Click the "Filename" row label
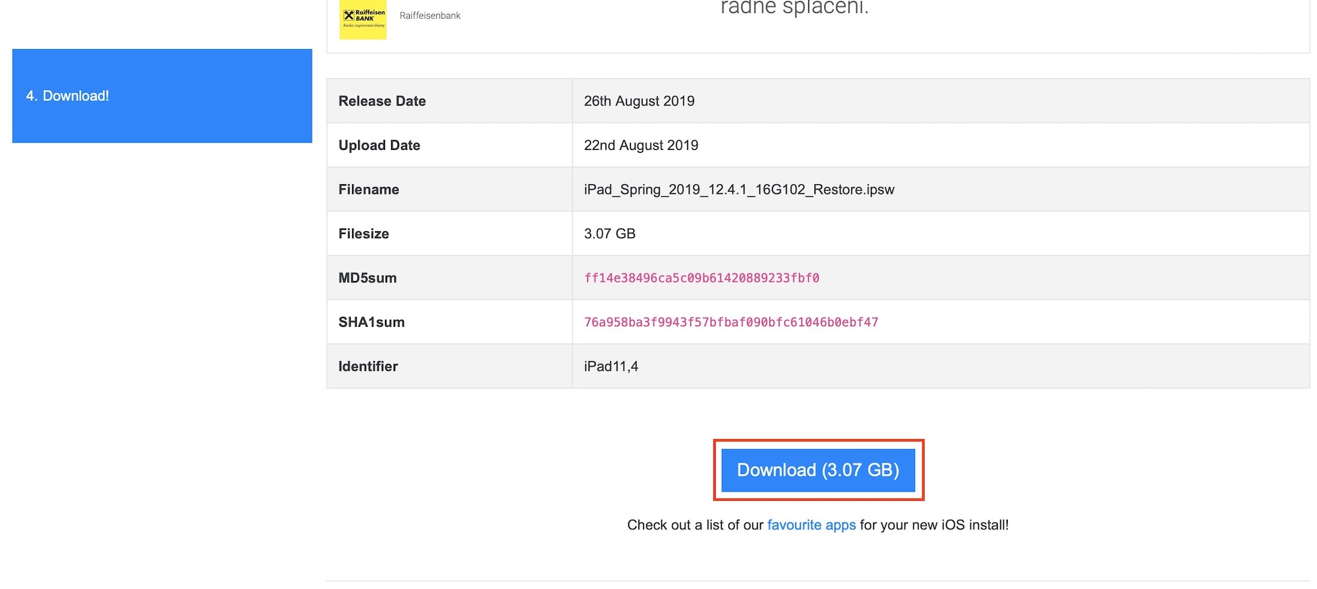1317x589 pixels. point(369,190)
